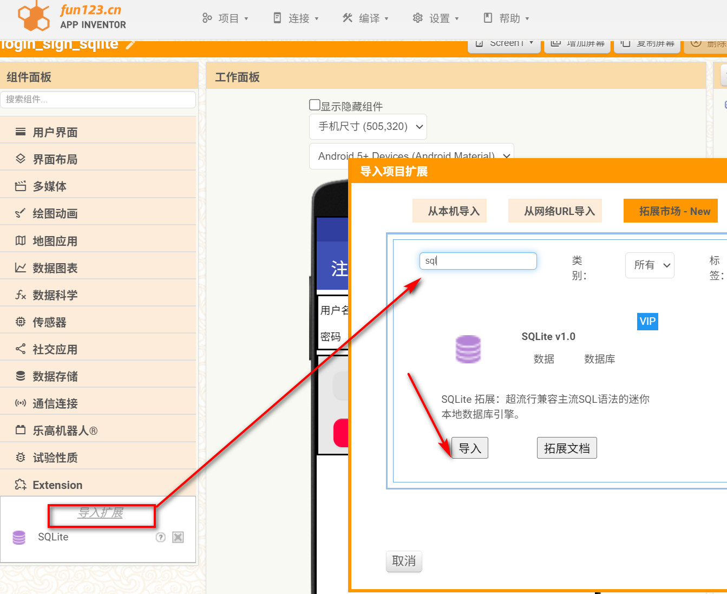Click the 传感器 chip icon
This screenshot has height=594, width=727.
coord(21,322)
